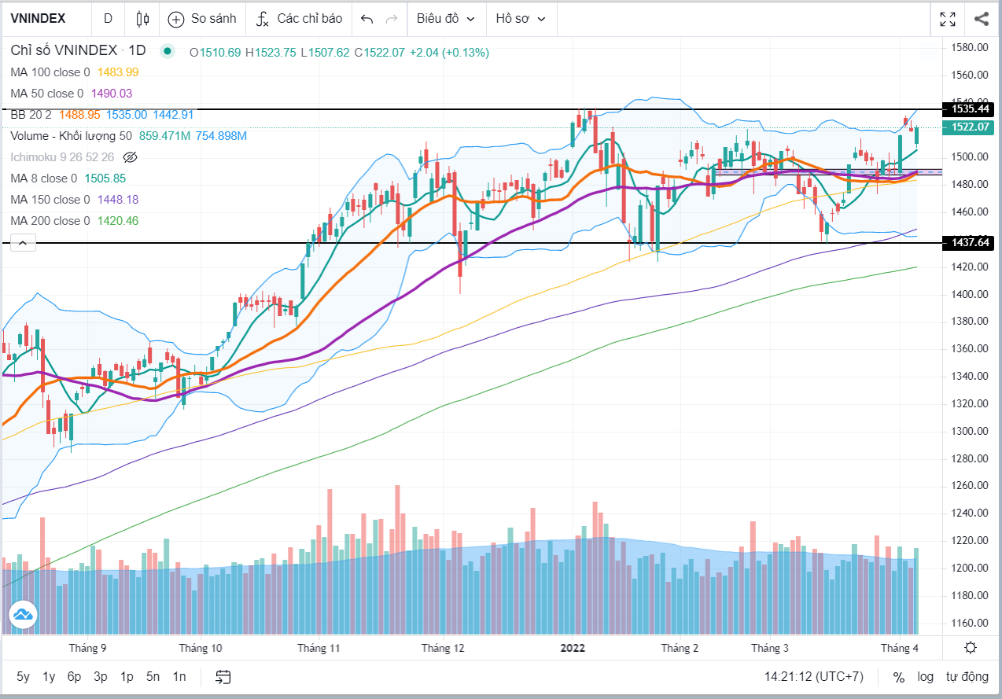Click the redo arrow in toolbar
The height and width of the screenshot is (699, 1002).
click(392, 19)
